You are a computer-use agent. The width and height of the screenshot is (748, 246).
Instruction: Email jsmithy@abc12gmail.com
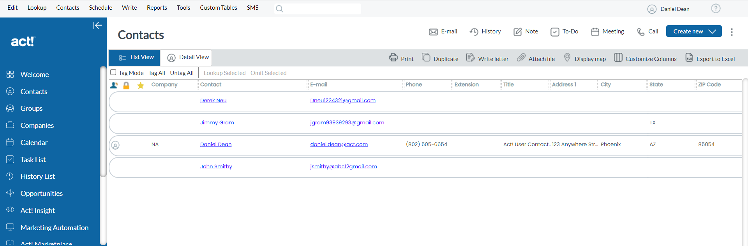coord(344,167)
